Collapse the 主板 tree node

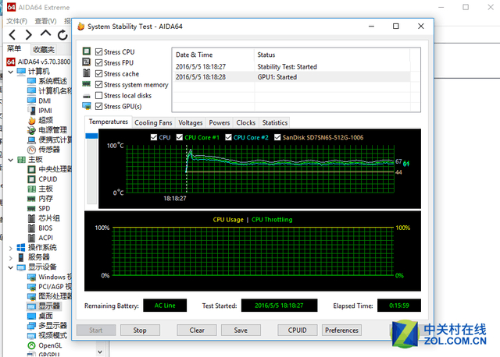click(10, 160)
